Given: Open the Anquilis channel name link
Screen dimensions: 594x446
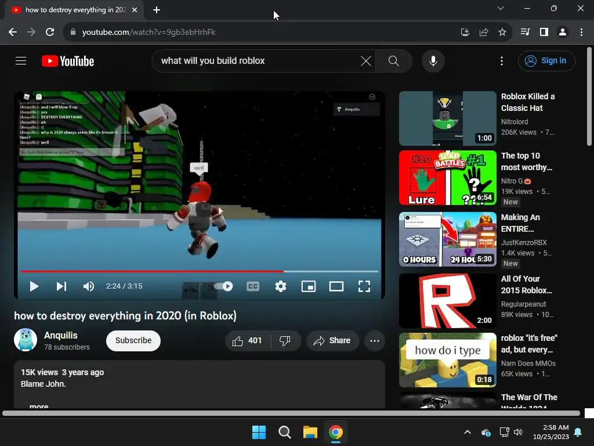Looking at the screenshot, I should (x=60, y=335).
